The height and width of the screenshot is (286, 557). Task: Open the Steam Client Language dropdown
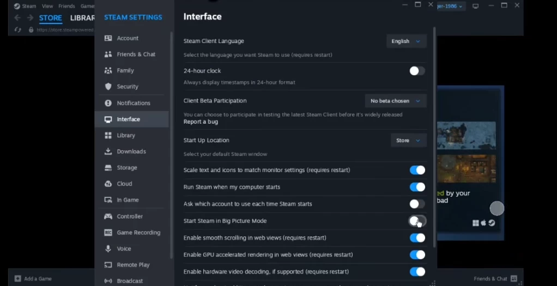click(406, 41)
